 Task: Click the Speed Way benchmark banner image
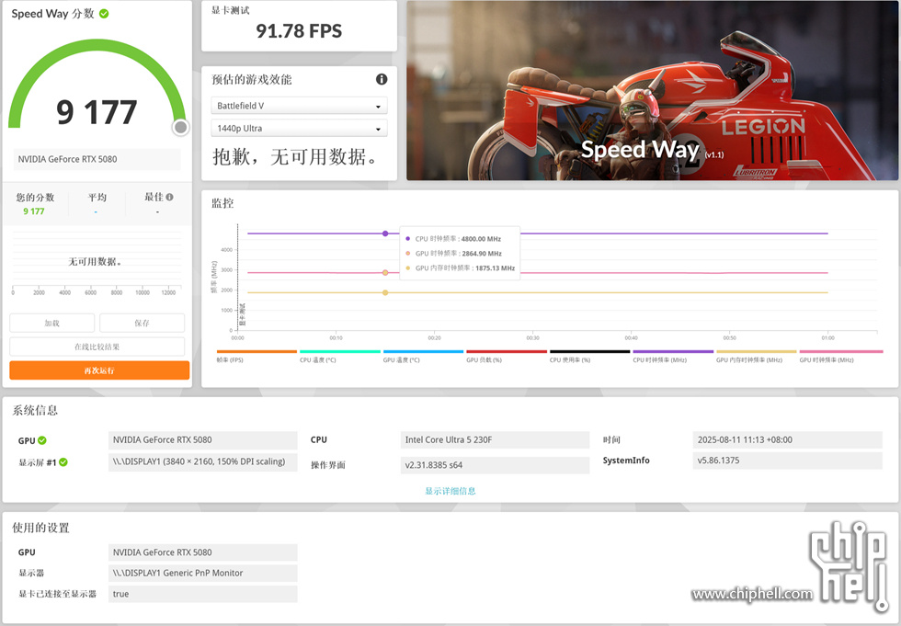click(652, 91)
